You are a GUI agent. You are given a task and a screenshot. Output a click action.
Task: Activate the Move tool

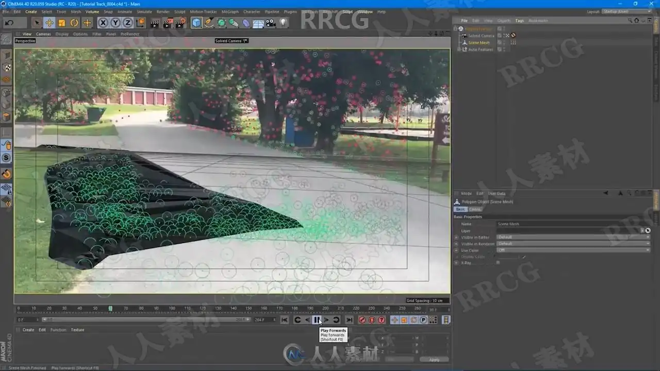click(49, 23)
